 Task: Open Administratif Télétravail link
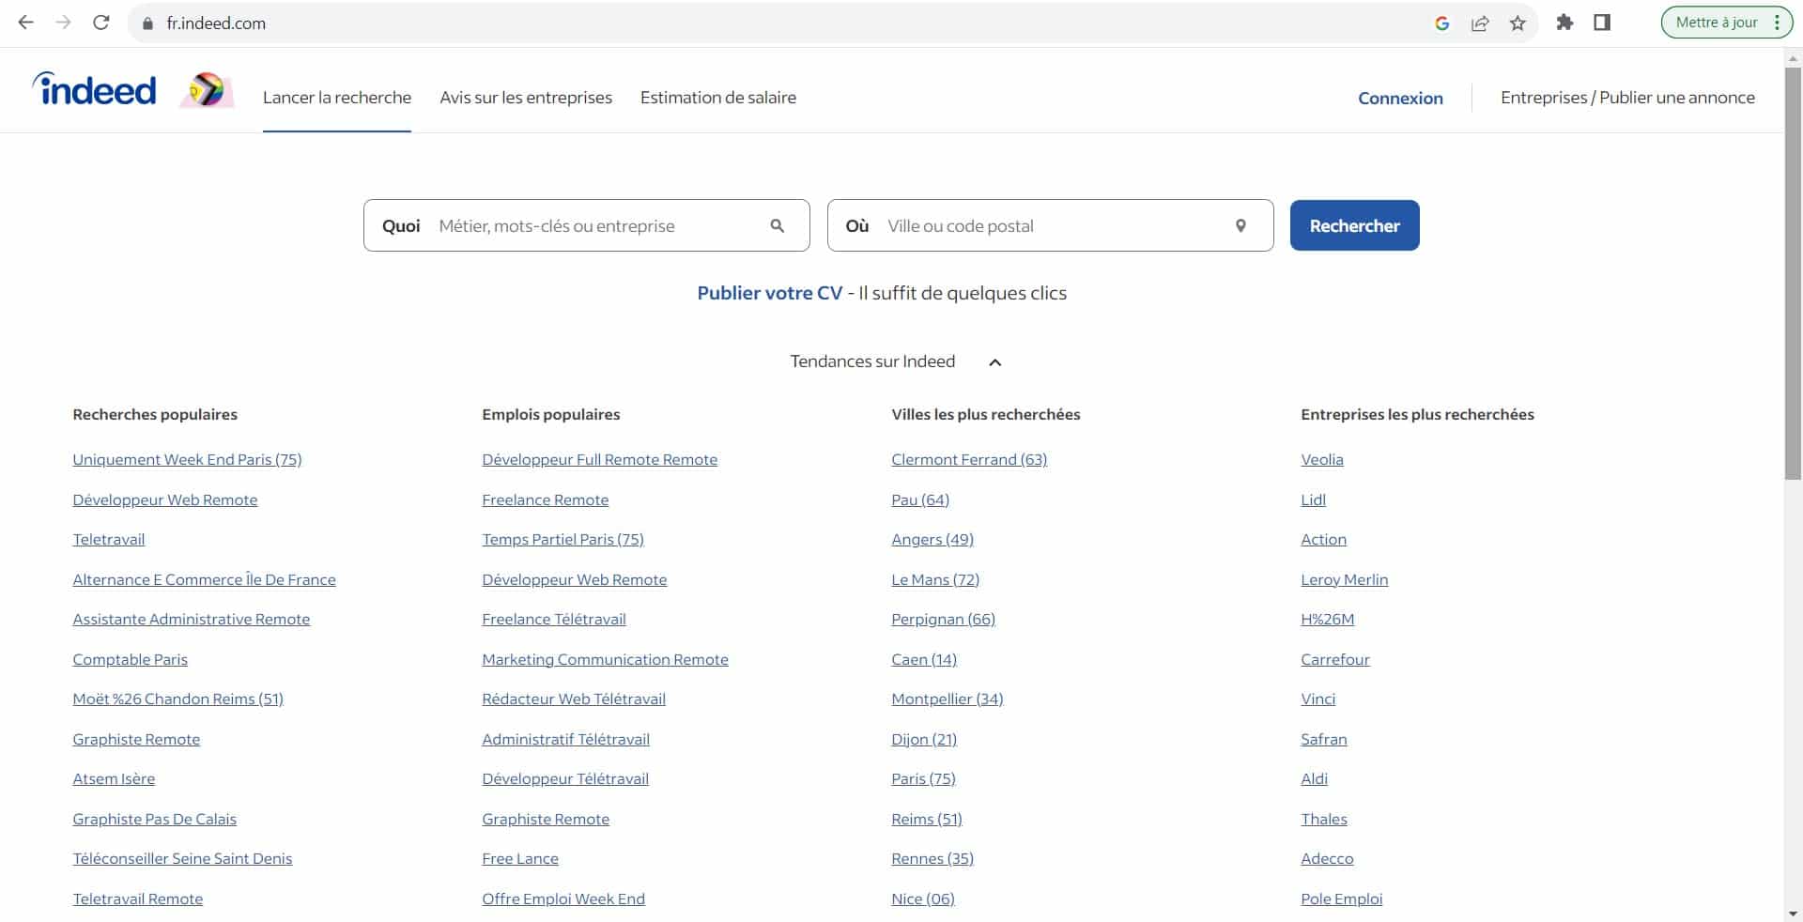(565, 739)
